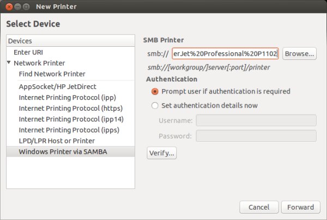The image size is (327, 220).
Task: Minimize the New Printer window
Action: pos(18,7)
